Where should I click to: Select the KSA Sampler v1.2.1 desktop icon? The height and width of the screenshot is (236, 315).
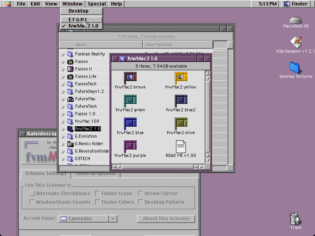(x=296, y=42)
